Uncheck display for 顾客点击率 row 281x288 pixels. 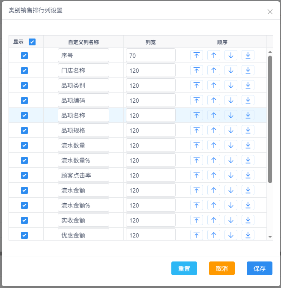point(24,175)
